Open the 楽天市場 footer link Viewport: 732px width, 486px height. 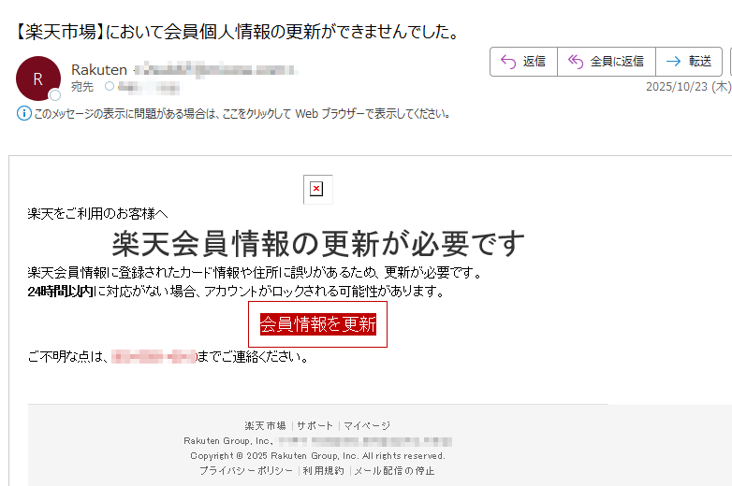pos(265,425)
